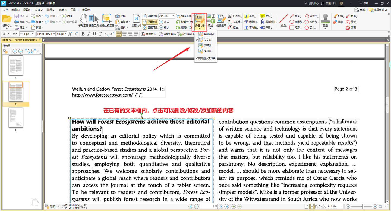Toggle Superscript formatting
The image size is (391, 211).
112,34
